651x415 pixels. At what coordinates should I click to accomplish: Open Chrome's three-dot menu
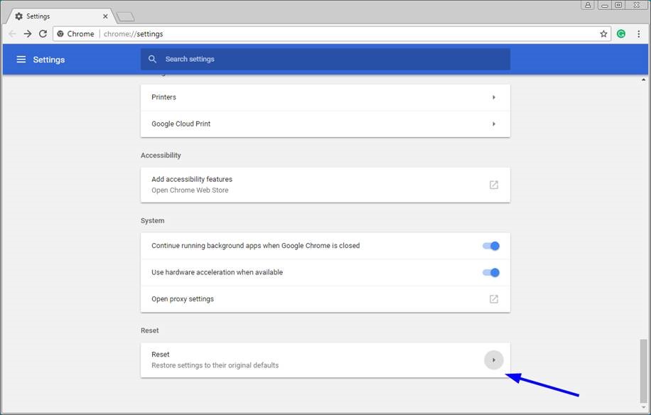pyautogui.click(x=638, y=33)
